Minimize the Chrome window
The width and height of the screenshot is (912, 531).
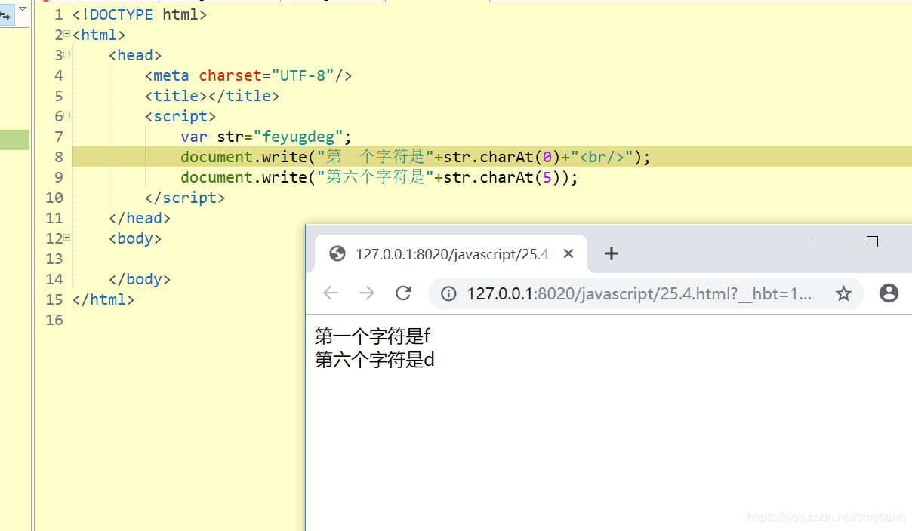(x=821, y=241)
